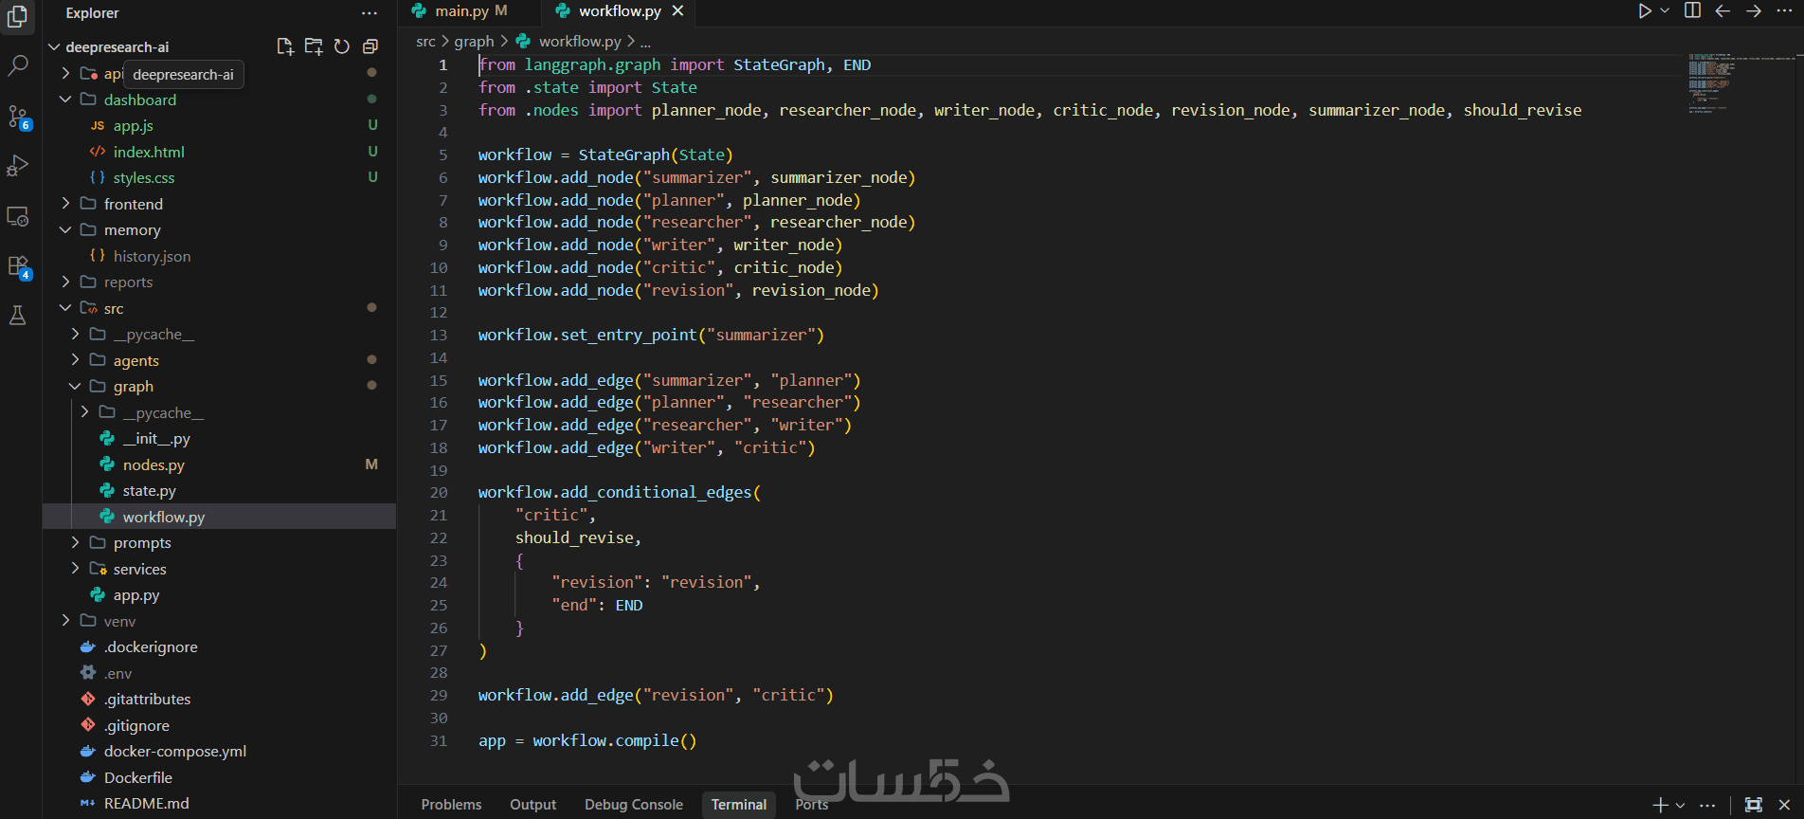Open app.py in src folder

[219, 595]
